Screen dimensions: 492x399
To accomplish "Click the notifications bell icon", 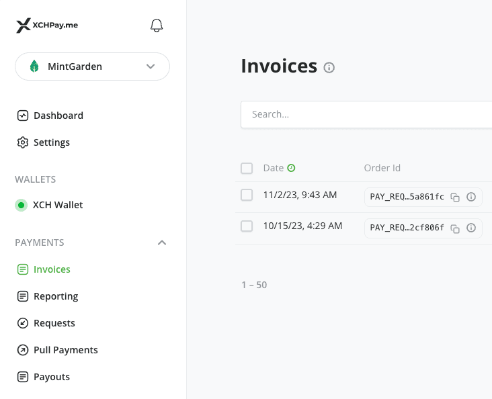I will tap(157, 26).
